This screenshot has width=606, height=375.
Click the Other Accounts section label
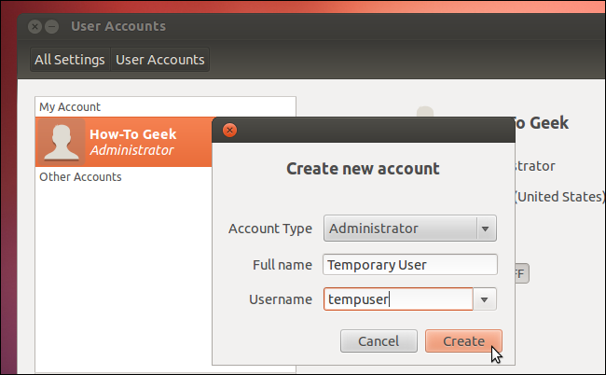click(x=80, y=176)
